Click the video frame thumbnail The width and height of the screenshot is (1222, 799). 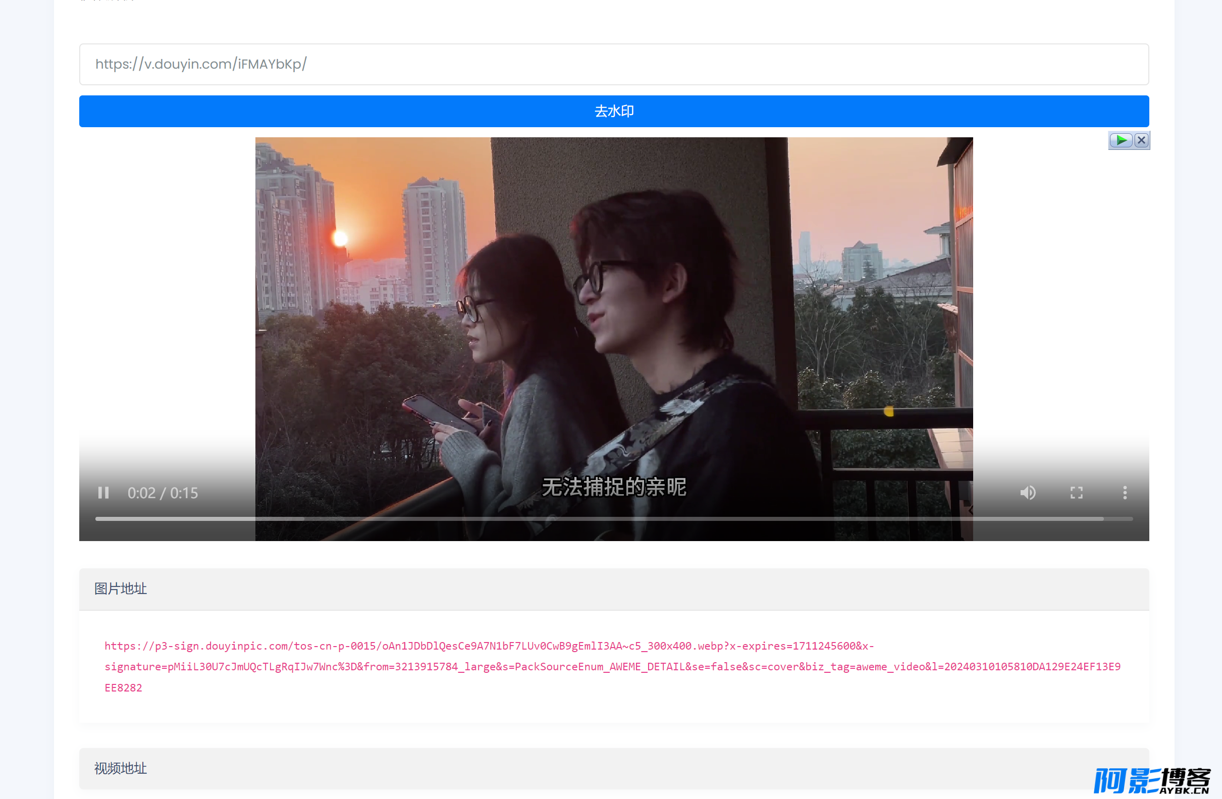click(x=614, y=339)
